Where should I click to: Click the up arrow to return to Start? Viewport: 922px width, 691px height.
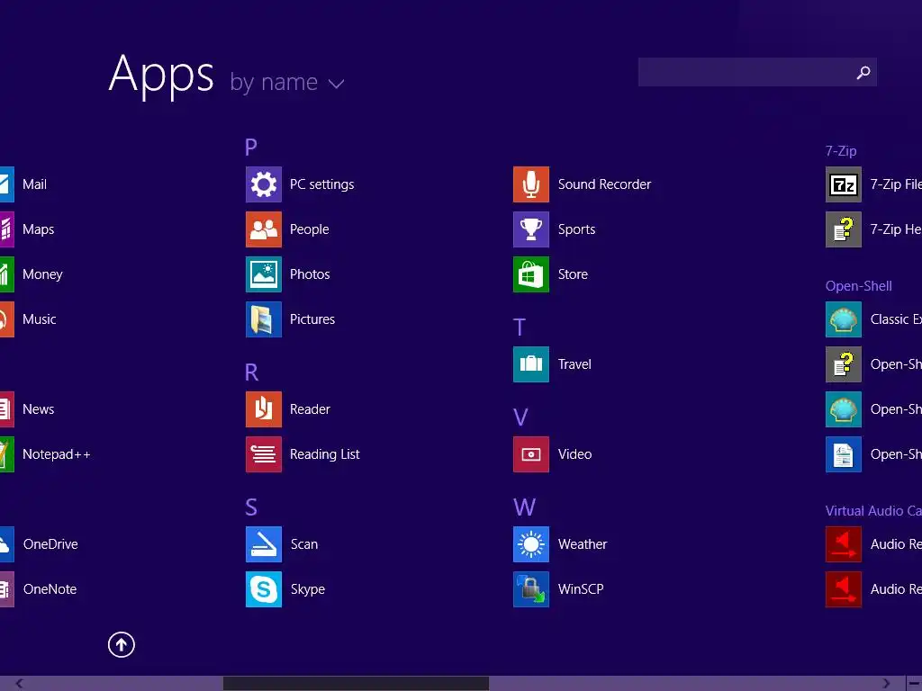pyautogui.click(x=122, y=644)
